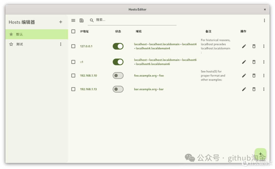Viewport: 275px width, 169px height.
Task: Select the 127.0.0.1 row checkbox
Action: (73, 46)
